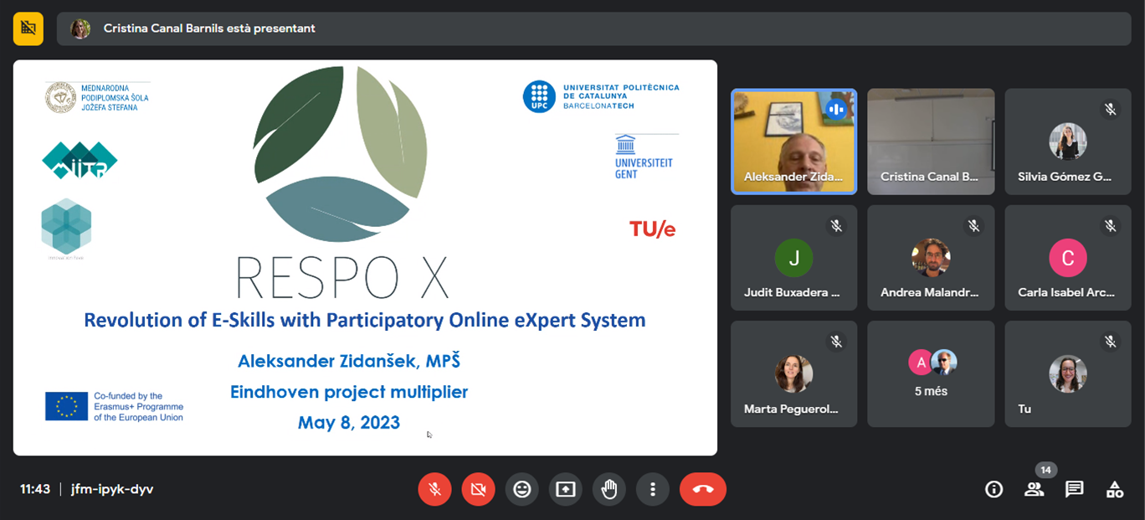Show everyone in the participants panel

[x=1034, y=489]
